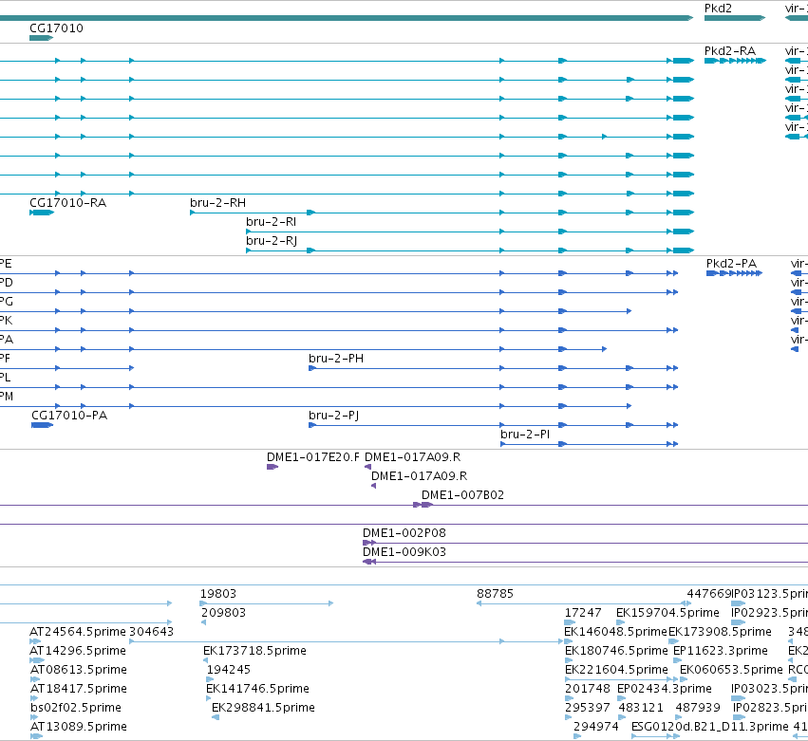Click EST alignment 209803
Image resolution: width=808 pixels, height=741 pixels.
[203, 622]
